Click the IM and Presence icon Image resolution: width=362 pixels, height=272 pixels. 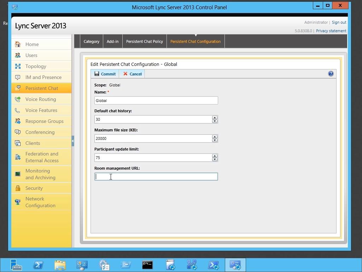click(x=18, y=77)
